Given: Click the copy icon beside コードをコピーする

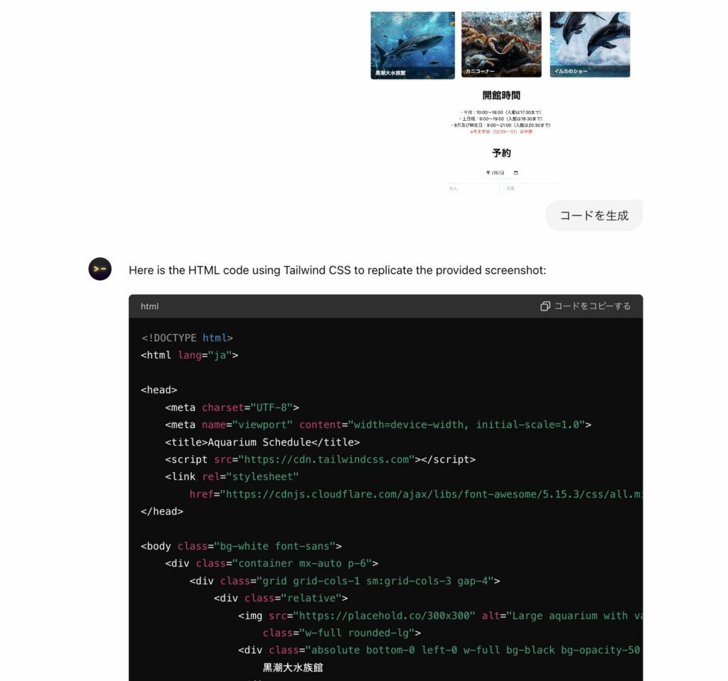Looking at the screenshot, I should click(546, 306).
